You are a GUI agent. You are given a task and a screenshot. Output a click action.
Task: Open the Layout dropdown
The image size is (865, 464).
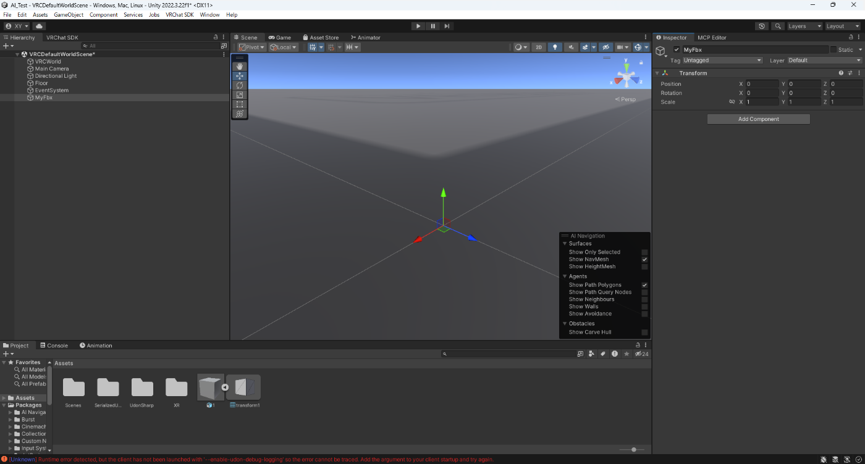point(843,26)
